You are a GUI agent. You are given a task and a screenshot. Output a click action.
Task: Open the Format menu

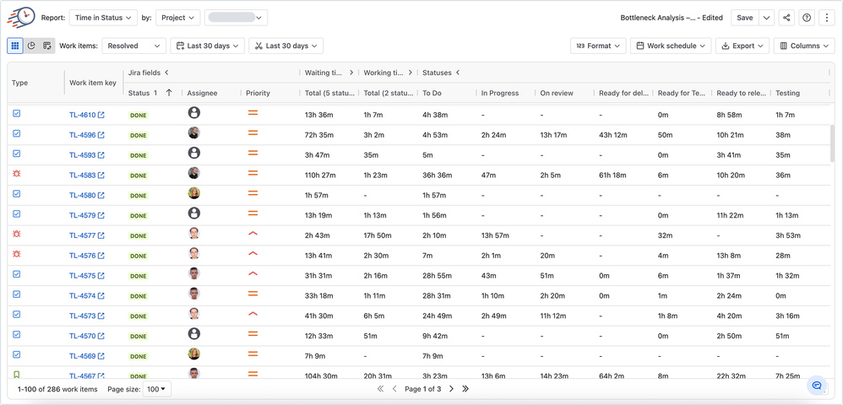click(x=598, y=46)
